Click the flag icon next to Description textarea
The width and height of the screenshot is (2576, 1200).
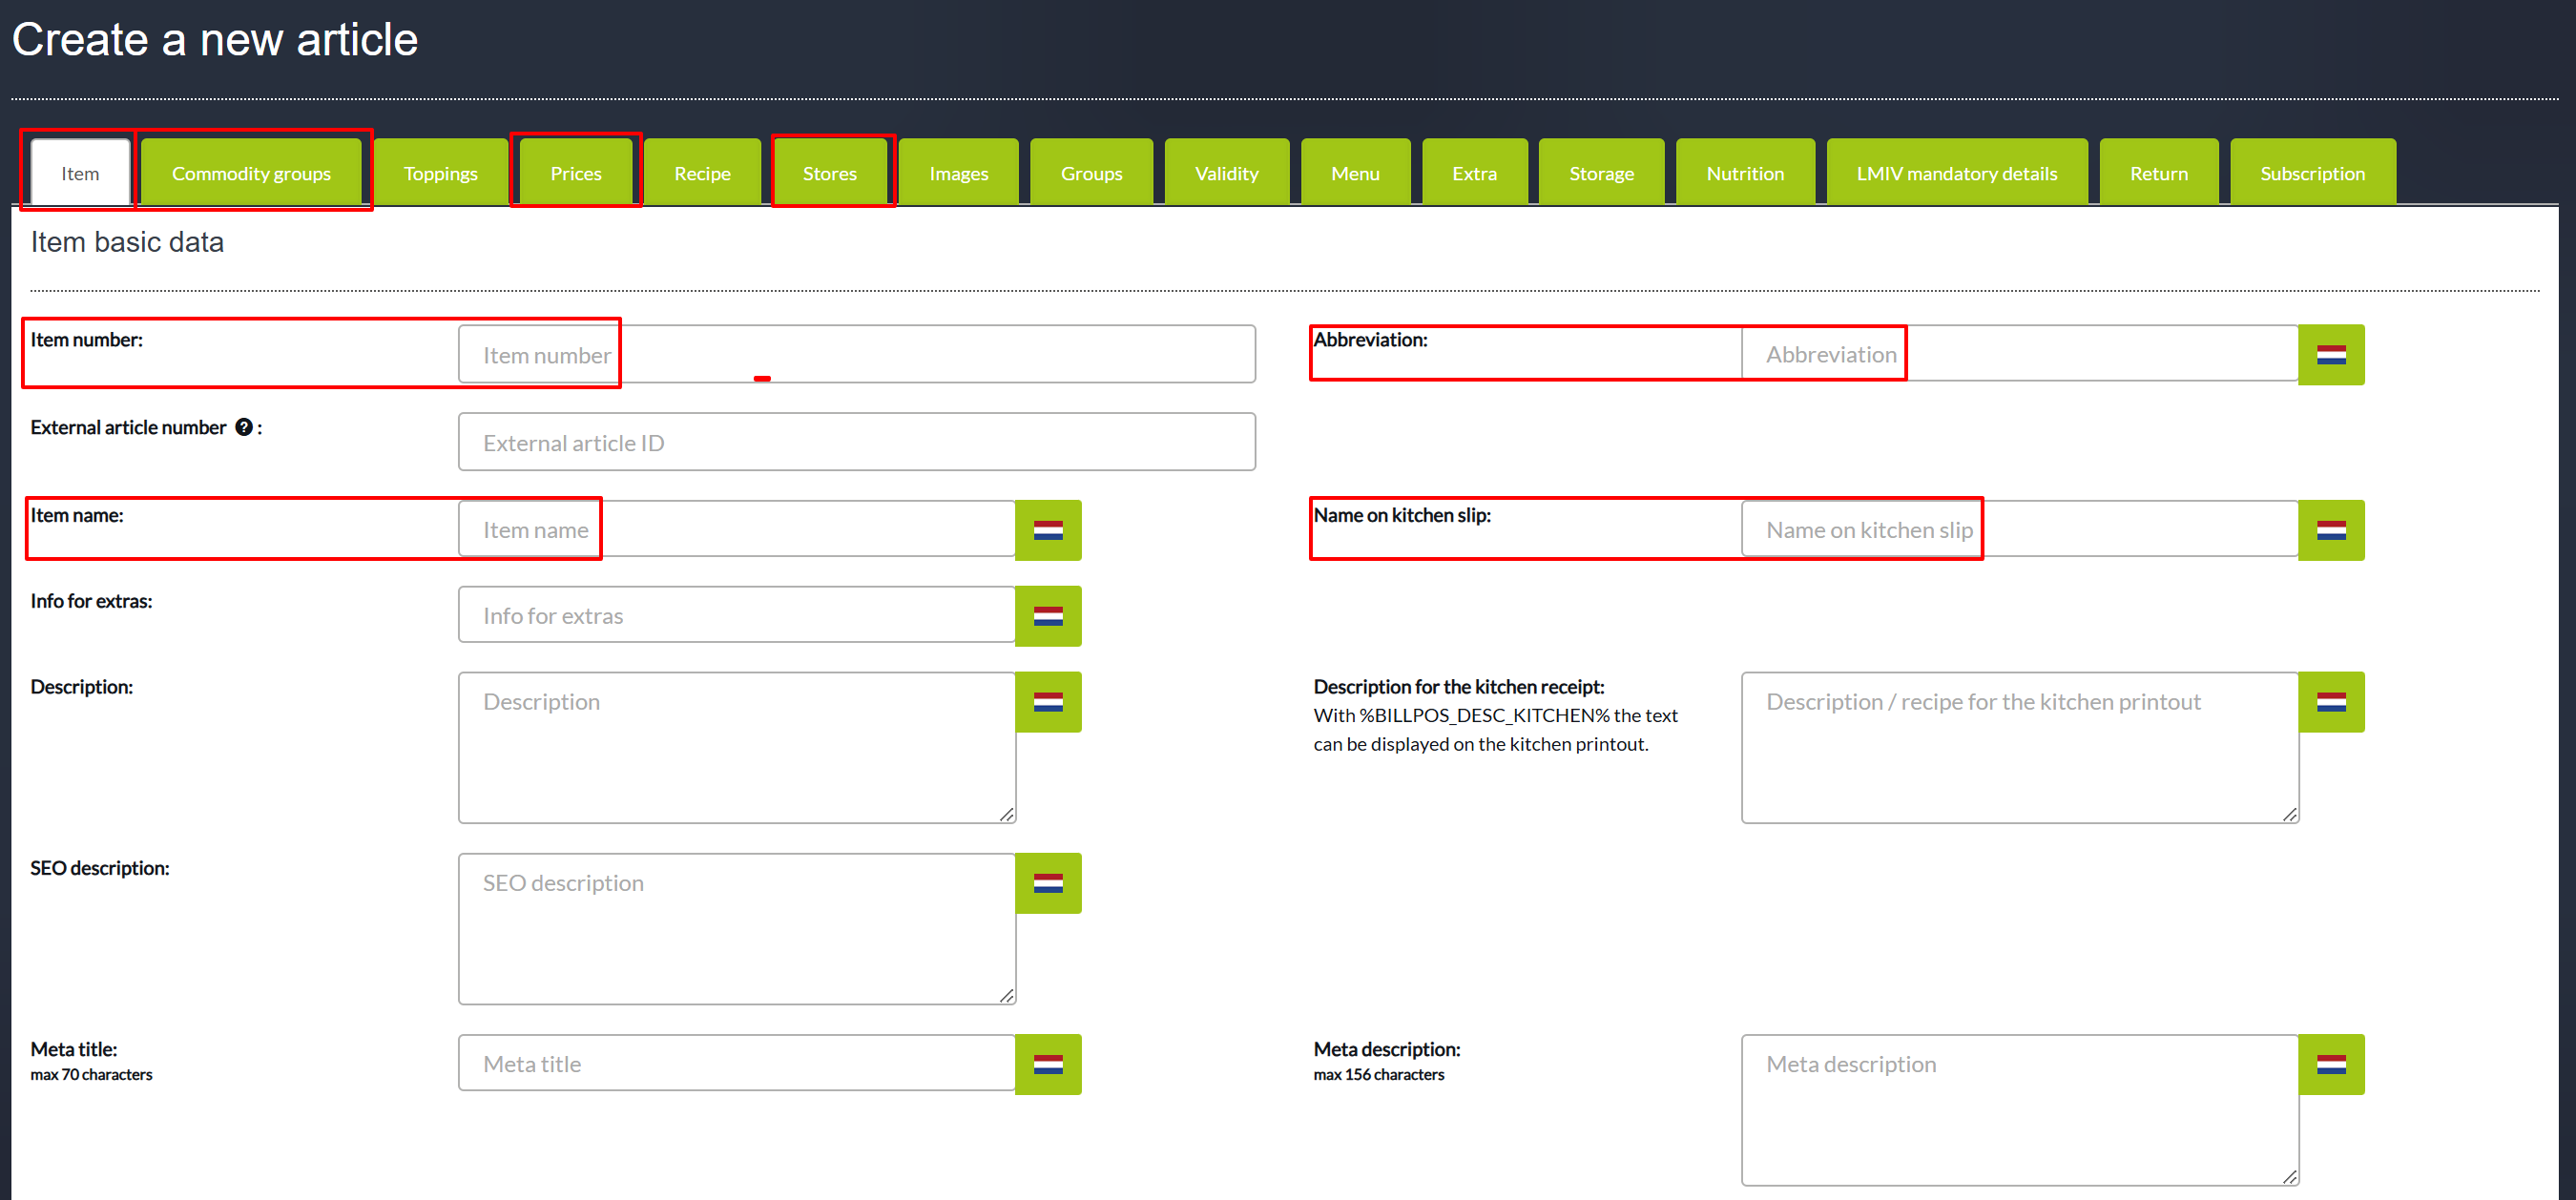(x=1047, y=702)
